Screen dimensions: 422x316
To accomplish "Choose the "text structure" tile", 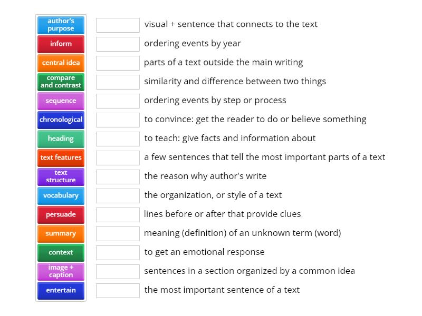I will (61, 176).
